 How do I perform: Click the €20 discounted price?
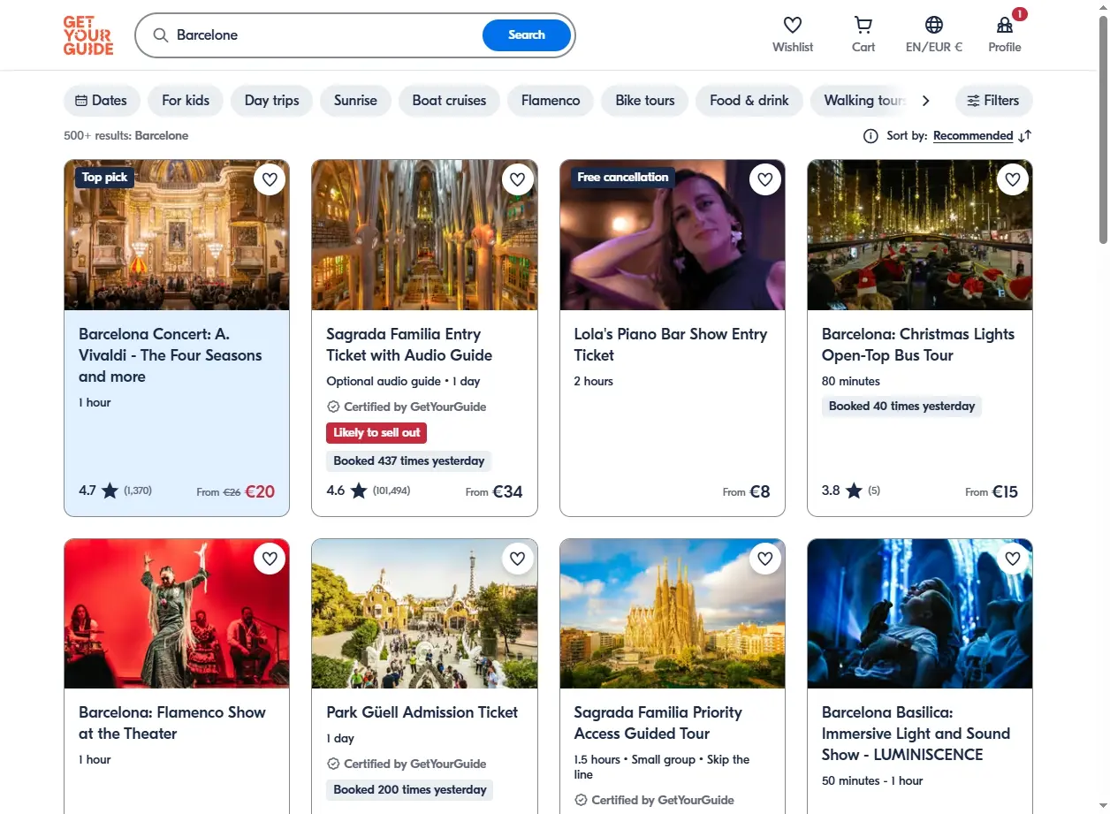point(260,491)
